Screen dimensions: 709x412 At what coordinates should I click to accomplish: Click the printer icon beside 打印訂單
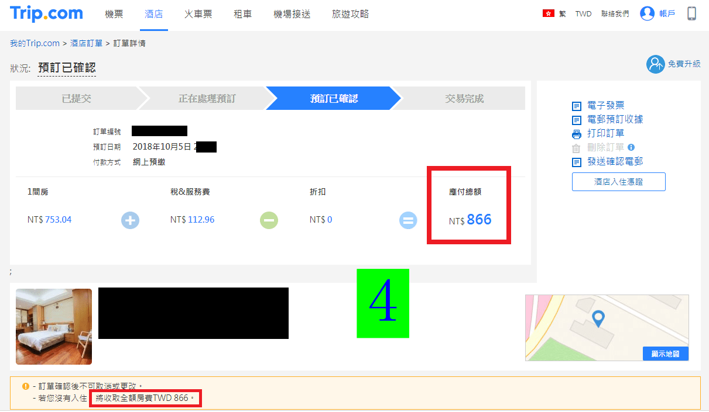[x=577, y=134]
